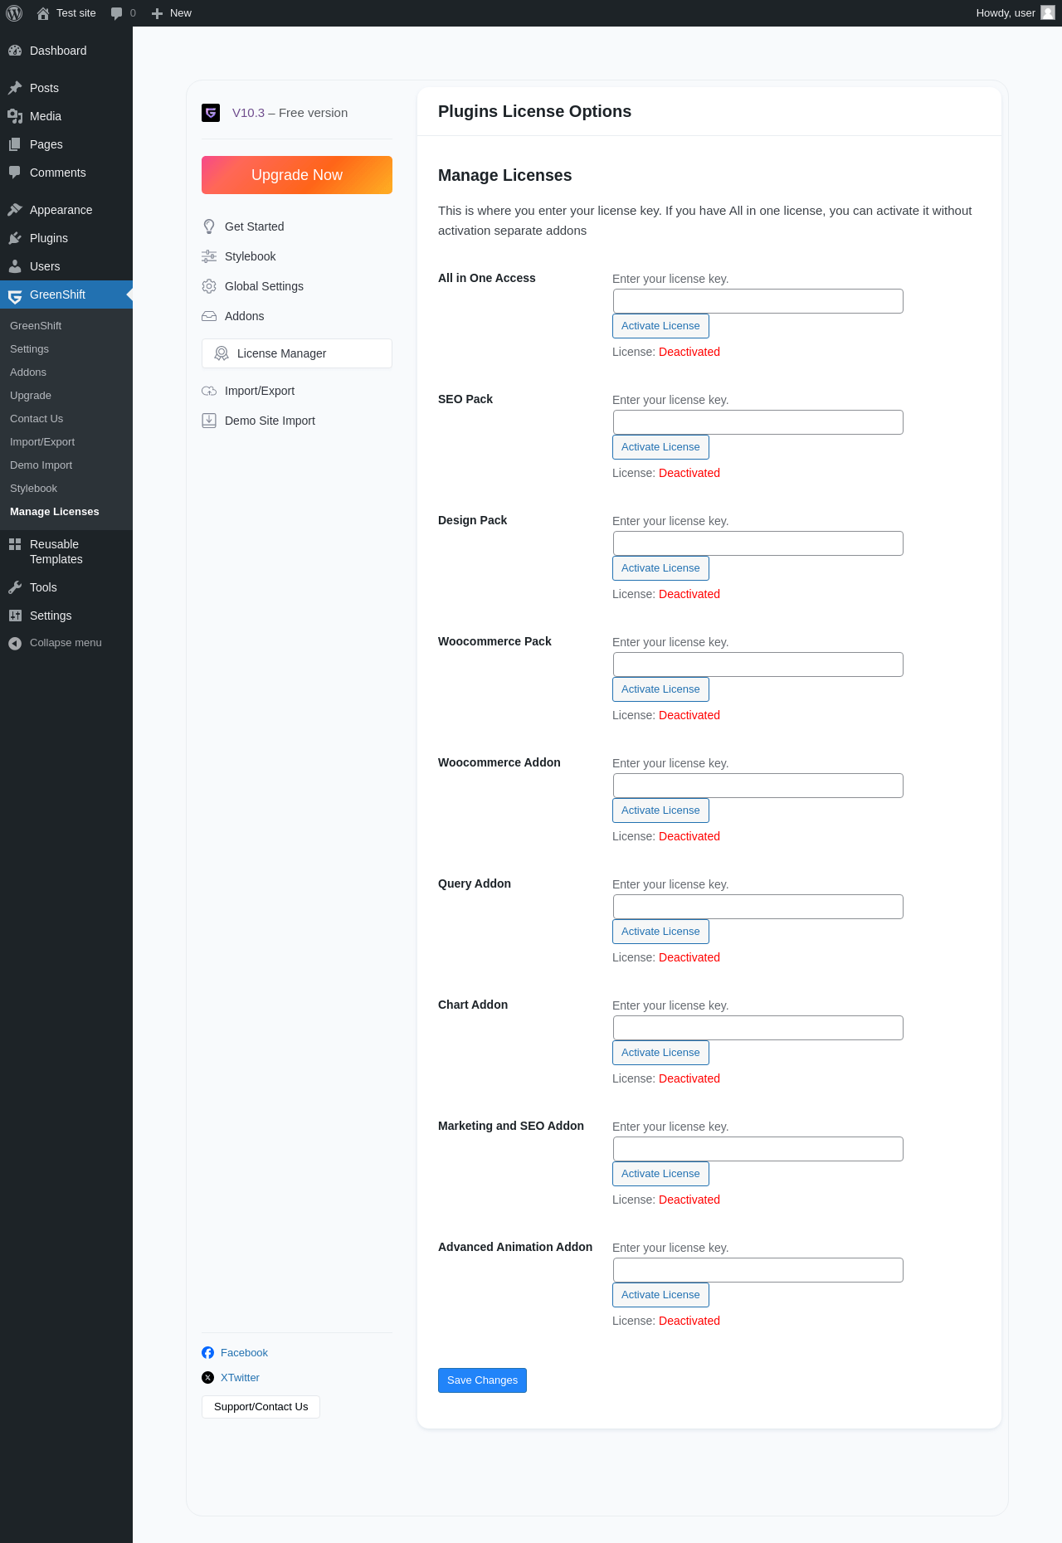Screen dimensions: 1062x1543
Task: Click the Stylebook sliders icon
Action: [209, 256]
